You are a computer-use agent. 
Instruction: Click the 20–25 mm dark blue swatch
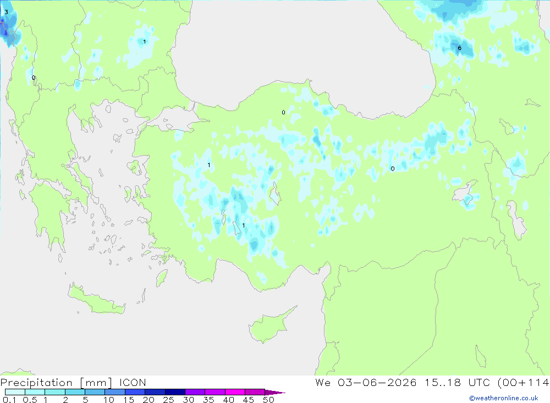(x=155, y=392)
